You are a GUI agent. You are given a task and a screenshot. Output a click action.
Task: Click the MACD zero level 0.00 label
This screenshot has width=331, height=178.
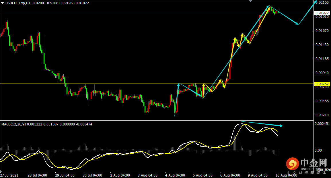(318, 150)
